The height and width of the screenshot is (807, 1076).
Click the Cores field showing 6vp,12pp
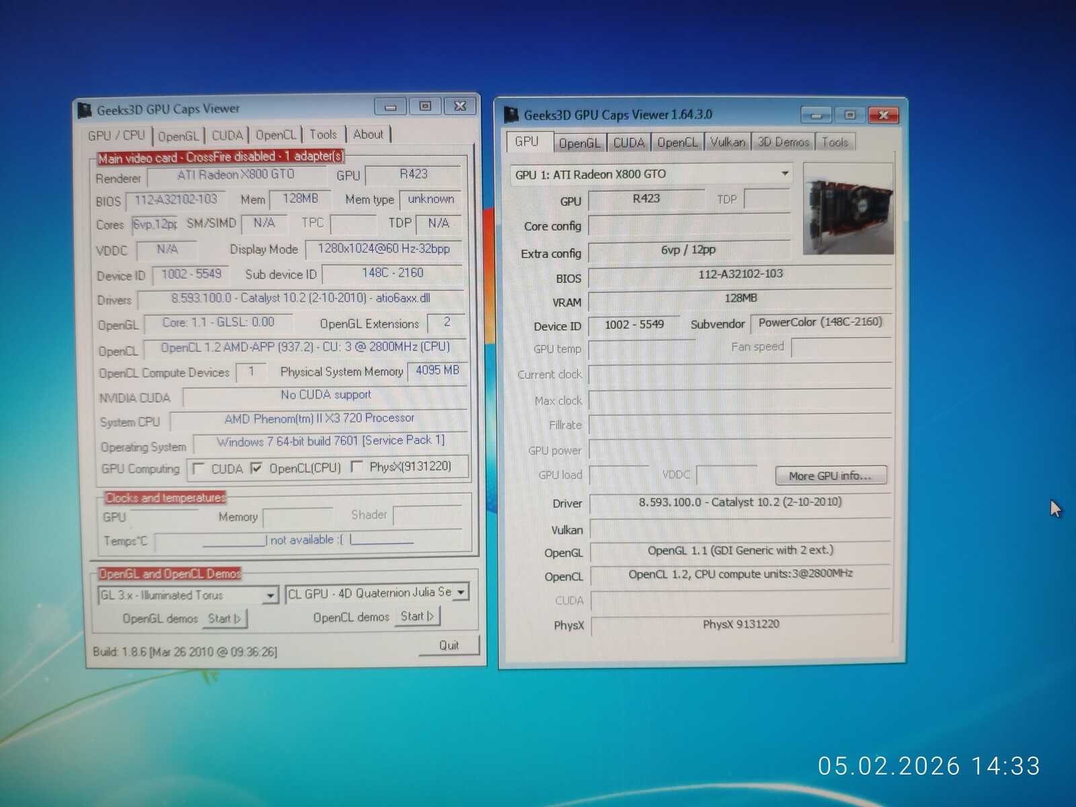point(155,224)
